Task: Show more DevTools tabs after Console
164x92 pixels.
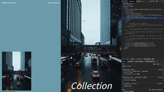Action: [x=143, y=1]
